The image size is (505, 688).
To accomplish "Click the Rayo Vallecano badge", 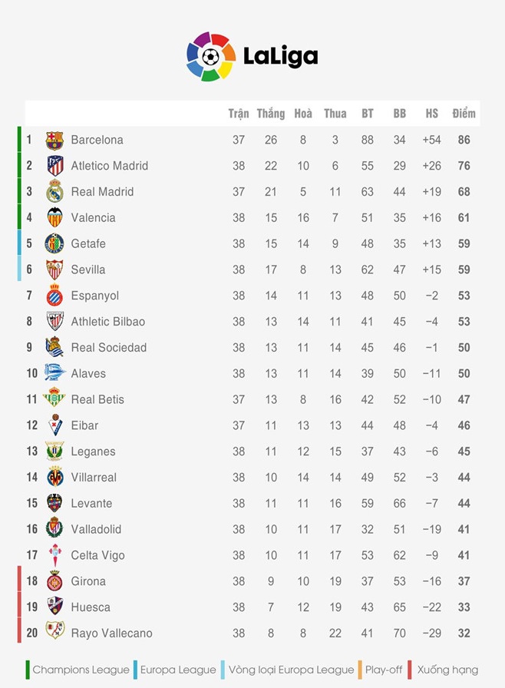I will tap(54, 630).
